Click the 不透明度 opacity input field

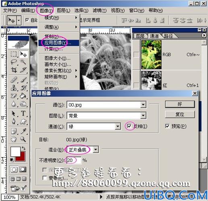(x=74, y=160)
